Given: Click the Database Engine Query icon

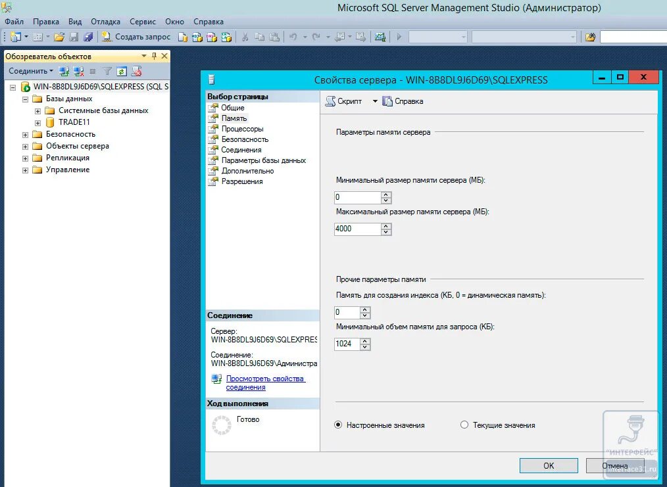Looking at the screenshot, I should coord(183,37).
